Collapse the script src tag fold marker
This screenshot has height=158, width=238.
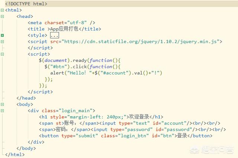(x=3, y=42)
